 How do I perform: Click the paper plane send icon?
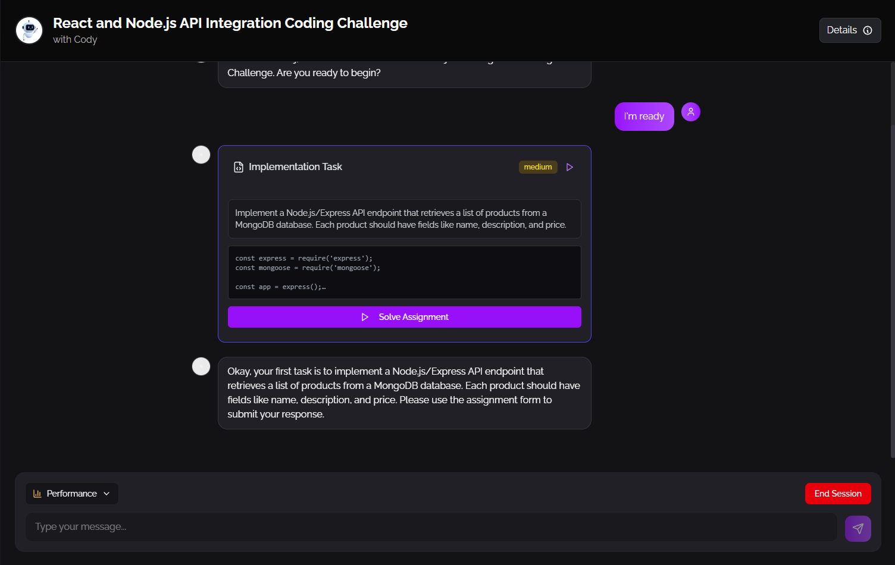pyautogui.click(x=858, y=528)
